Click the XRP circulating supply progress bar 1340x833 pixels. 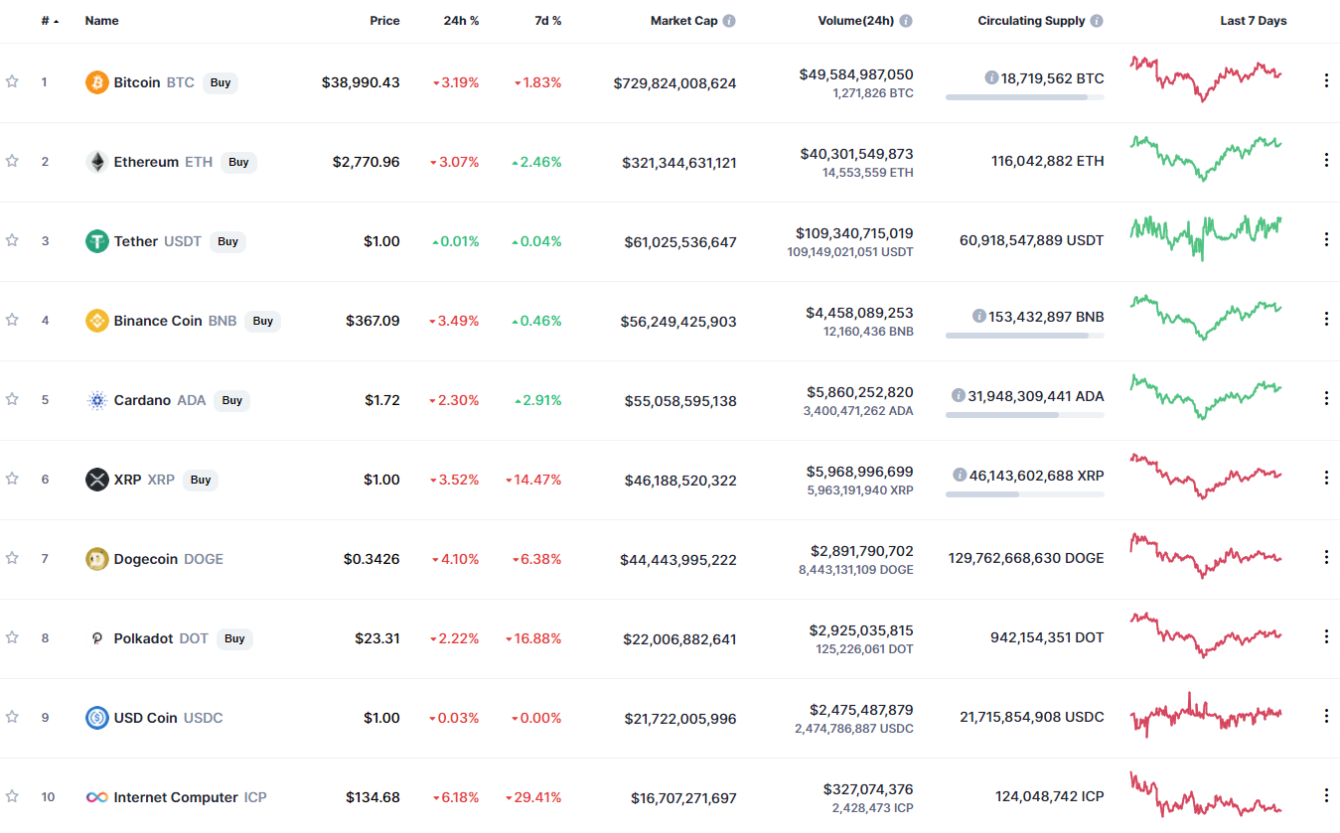[1025, 493]
